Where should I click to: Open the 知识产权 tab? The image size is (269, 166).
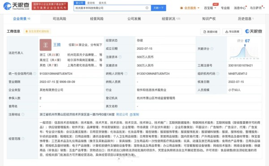click(x=208, y=19)
